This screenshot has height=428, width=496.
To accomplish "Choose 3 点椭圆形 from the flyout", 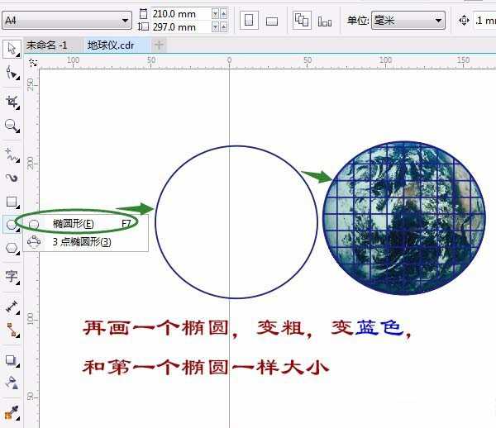I will point(85,242).
